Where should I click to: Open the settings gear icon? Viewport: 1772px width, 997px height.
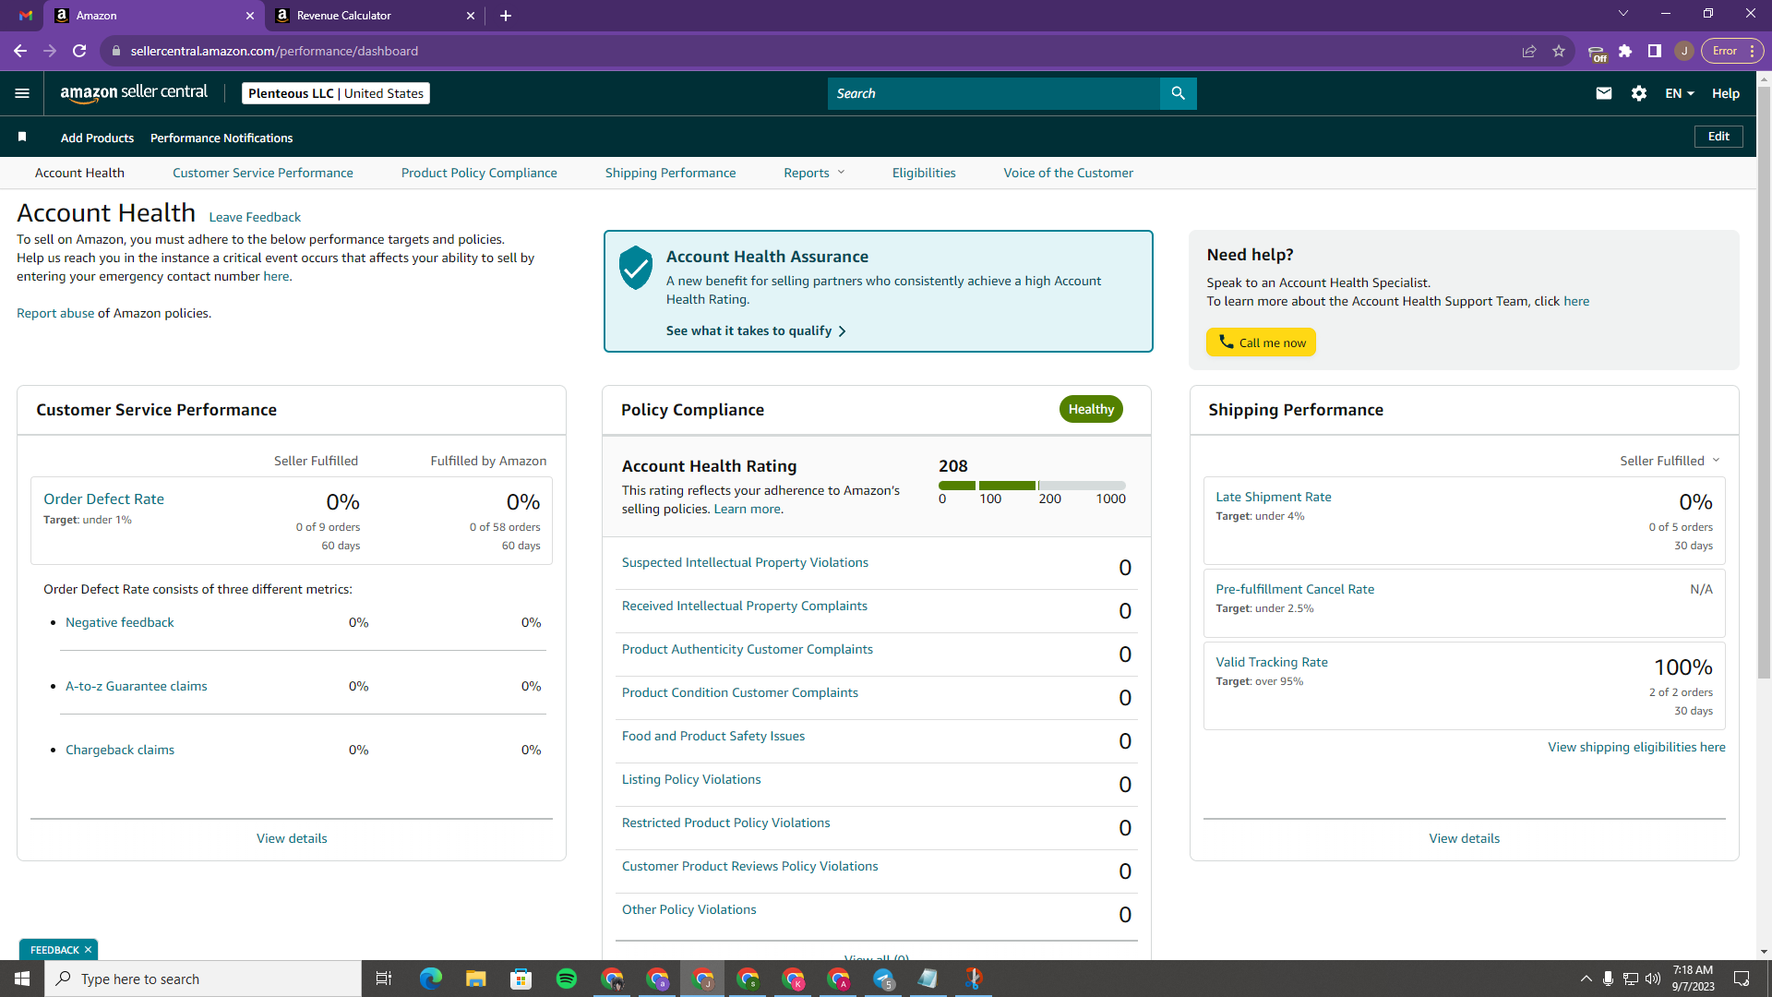(1639, 93)
